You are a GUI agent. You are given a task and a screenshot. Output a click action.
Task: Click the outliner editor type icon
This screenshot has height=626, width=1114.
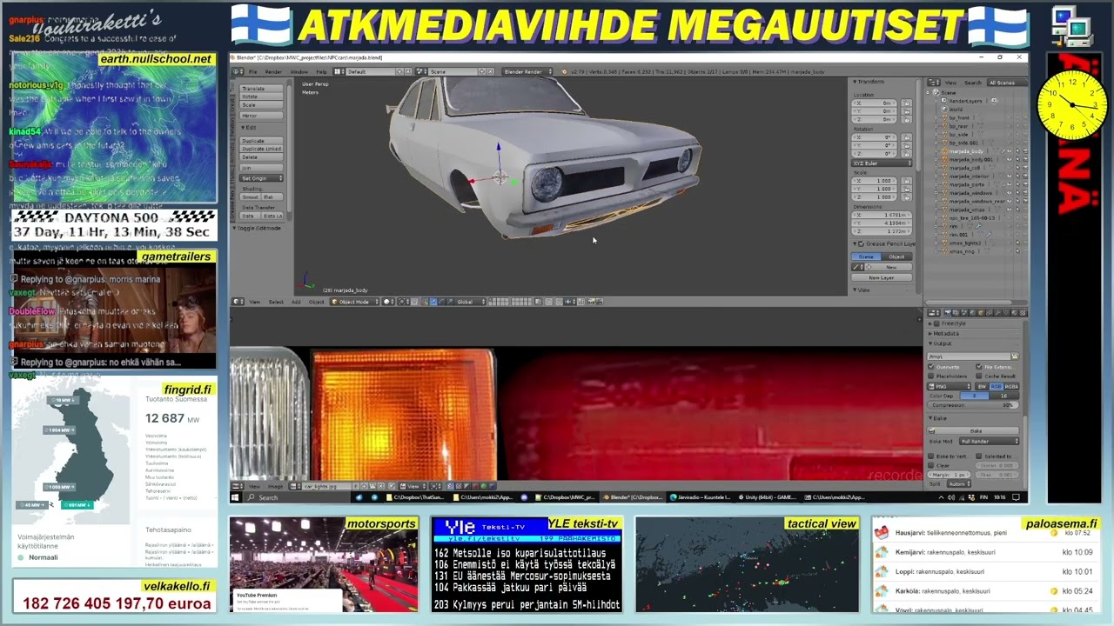point(932,83)
